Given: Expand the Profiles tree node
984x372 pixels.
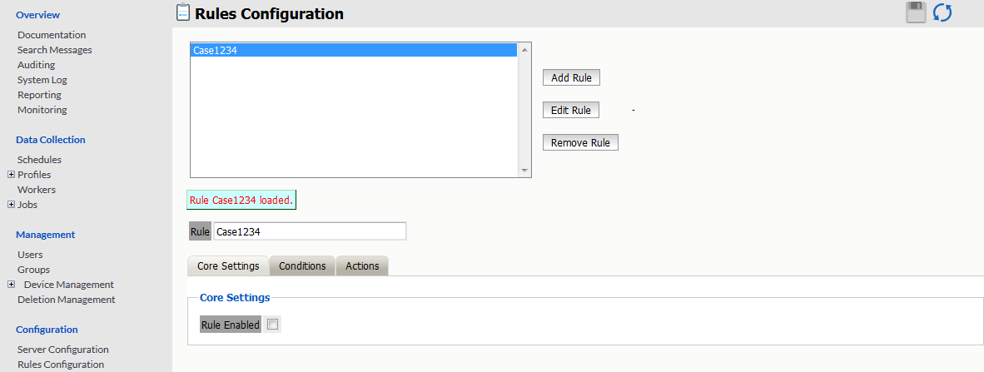Looking at the screenshot, I should pyautogui.click(x=11, y=175).
